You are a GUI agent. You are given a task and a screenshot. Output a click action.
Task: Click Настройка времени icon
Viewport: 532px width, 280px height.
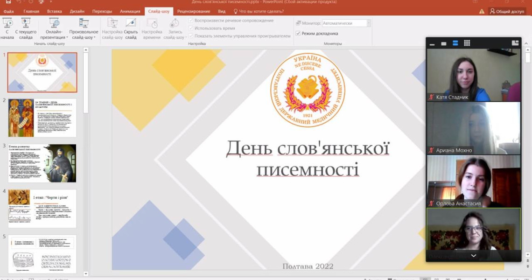152,23
